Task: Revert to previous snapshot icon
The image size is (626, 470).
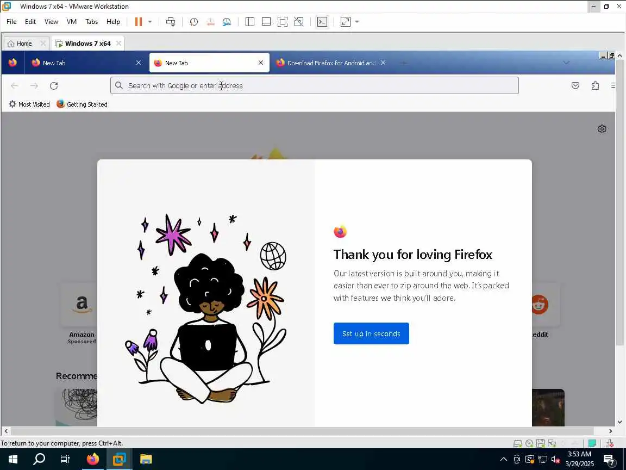Action: (x=210, y=22)
